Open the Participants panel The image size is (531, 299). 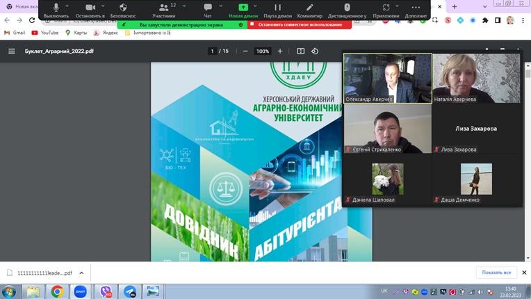[164, 10]
